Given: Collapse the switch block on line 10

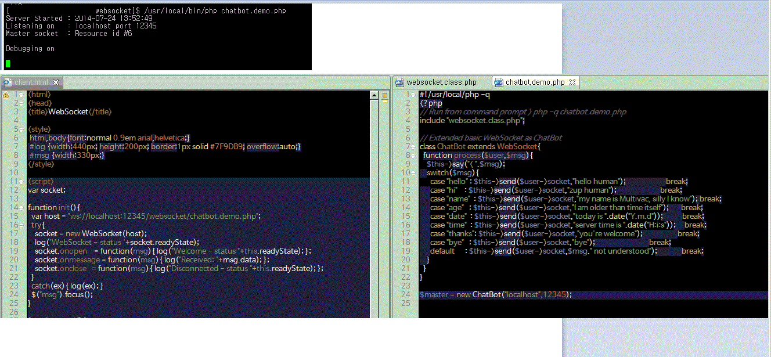Looking at the screenshot, I should pos(413,173).
